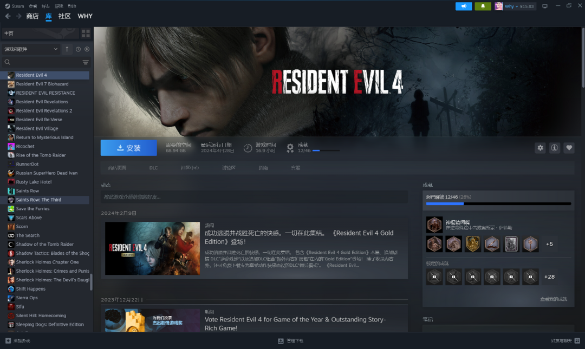Click the user avatar in the title bar
This screenshot has width=585, height=349.
click(x=498, y=6)
